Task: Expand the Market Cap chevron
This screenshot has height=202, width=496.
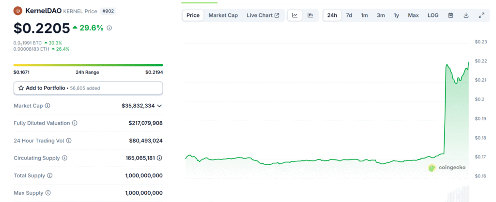Action: pos(159,106)
